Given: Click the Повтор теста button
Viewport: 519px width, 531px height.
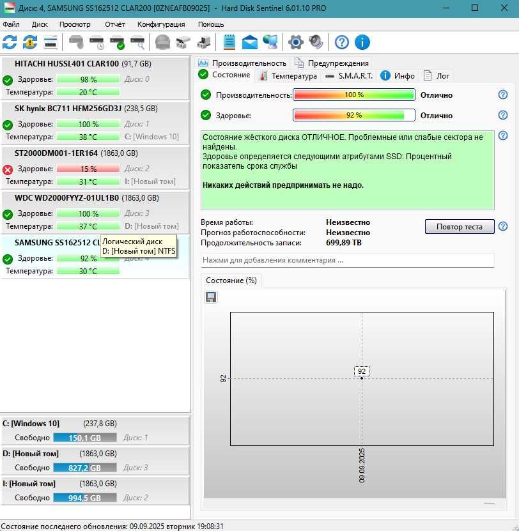Looking at the screenshot, I should pyautogui.click(x=460, y=227).
